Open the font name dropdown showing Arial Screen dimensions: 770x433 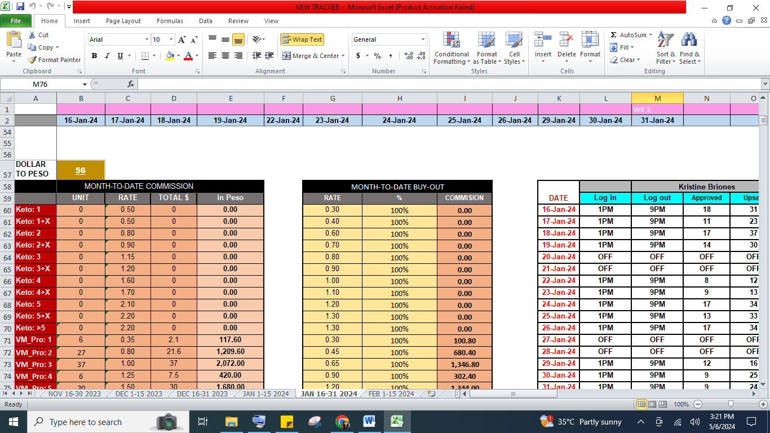coord(147,39)
